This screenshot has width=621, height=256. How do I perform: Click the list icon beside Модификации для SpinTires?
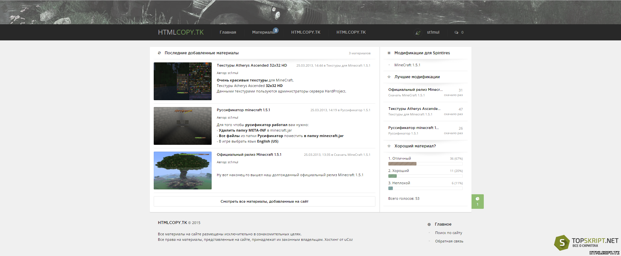[389, 53]
